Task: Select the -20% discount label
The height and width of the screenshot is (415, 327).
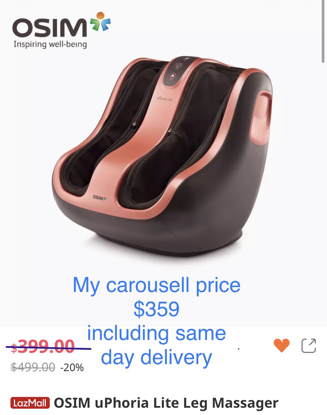Action: (x=72, y=368)
